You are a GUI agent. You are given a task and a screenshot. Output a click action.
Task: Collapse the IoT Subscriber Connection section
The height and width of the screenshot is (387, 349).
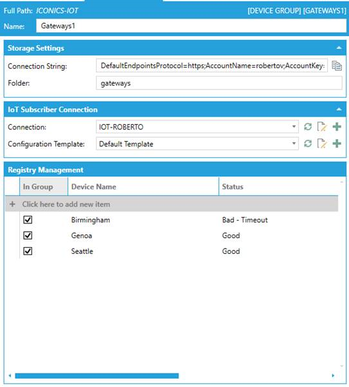pyautogui.click(x=339, y=109)
